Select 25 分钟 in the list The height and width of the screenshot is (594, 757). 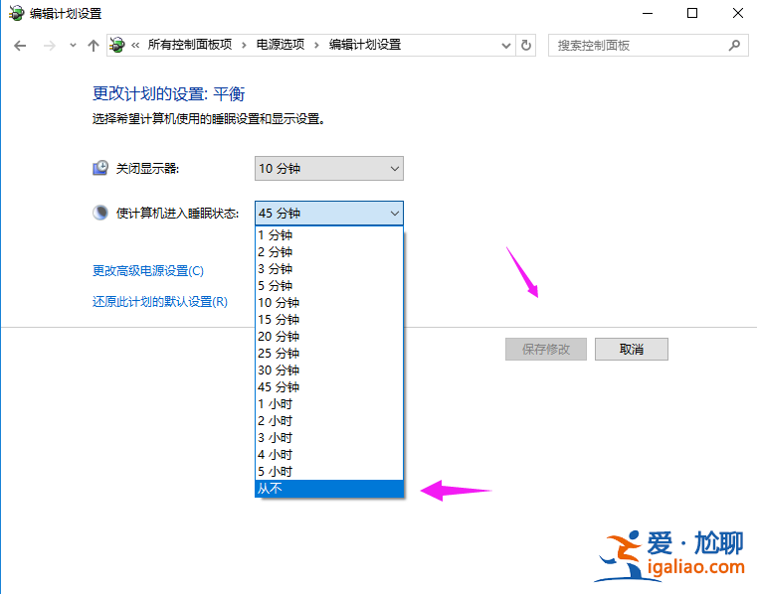click(329, 353)
